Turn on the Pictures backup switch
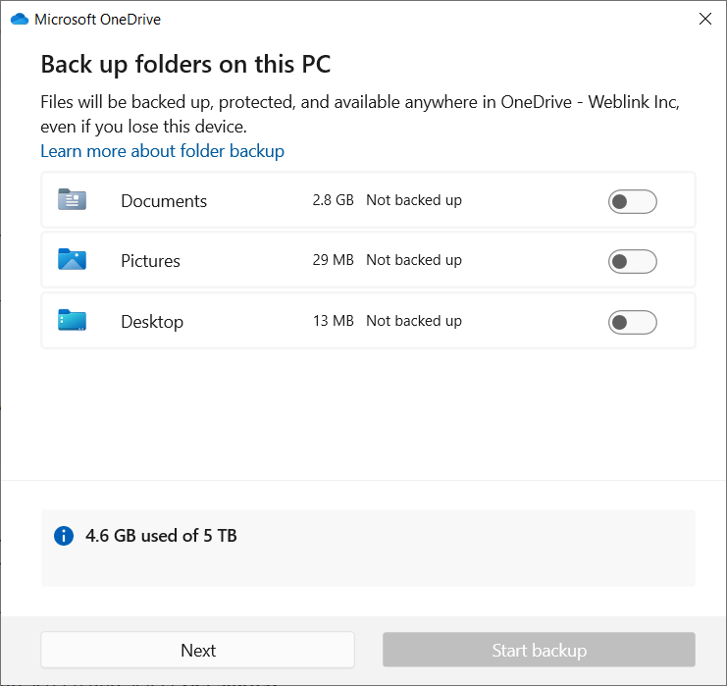 tap(632, 261)
